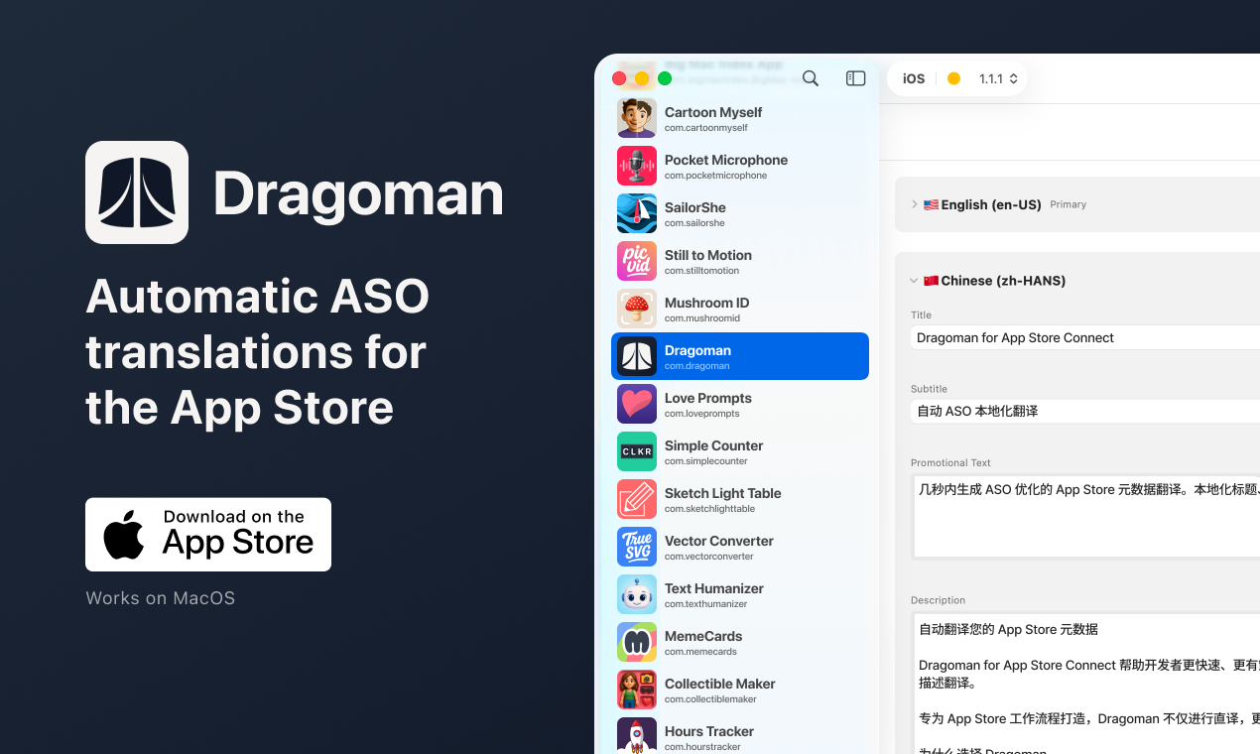Select the highlighted Dragoman list row
The height and width of the screenshot is (754, 1260).
740,356
